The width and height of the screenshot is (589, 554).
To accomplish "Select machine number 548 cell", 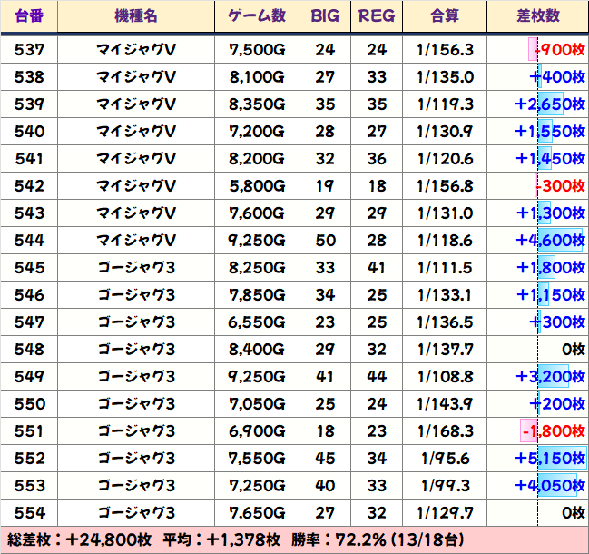I will point(29,350).
